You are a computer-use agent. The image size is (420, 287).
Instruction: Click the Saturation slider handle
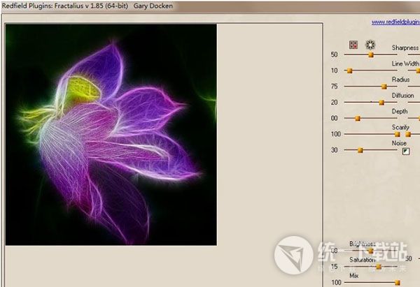click(379, 266)
